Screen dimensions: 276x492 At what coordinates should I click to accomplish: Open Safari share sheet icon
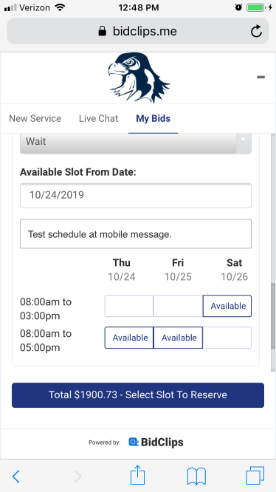pyautogui.click(x=137, y=475)
